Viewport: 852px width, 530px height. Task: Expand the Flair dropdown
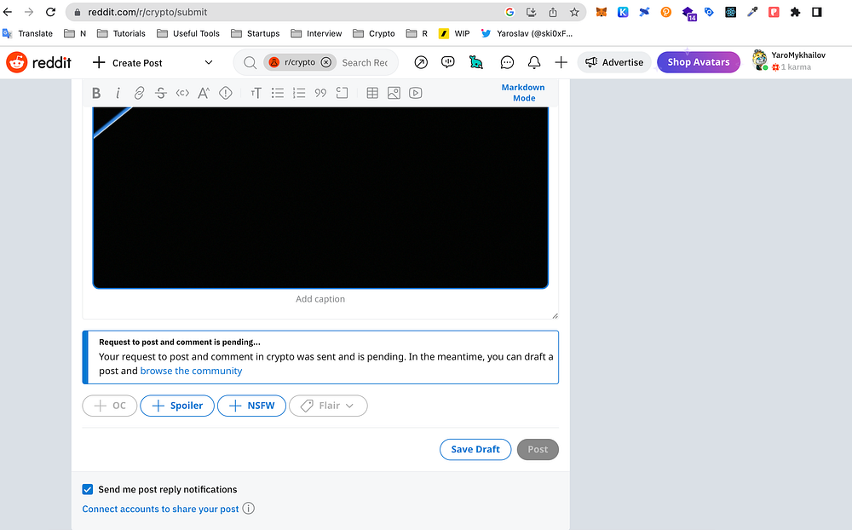pyautogui.click(x=328, y=406)
